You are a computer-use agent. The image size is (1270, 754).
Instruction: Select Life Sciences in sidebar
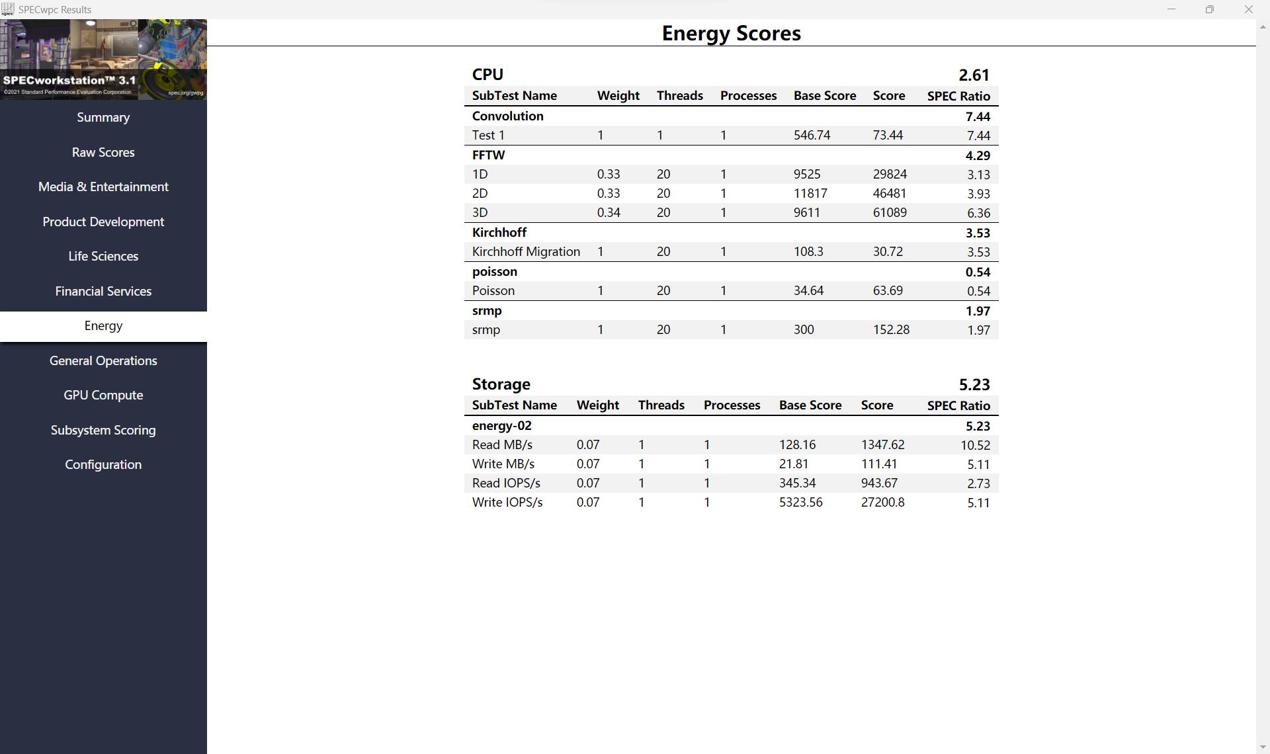click(x=103, y=257)
